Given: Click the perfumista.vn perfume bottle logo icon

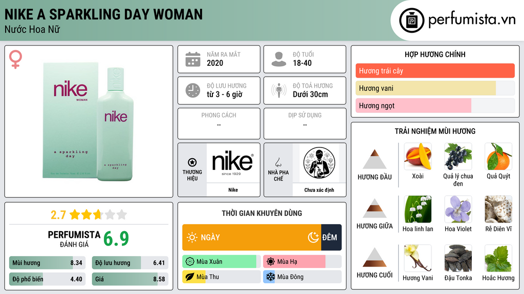Looking at the screenshot, I should pos(411,20).
